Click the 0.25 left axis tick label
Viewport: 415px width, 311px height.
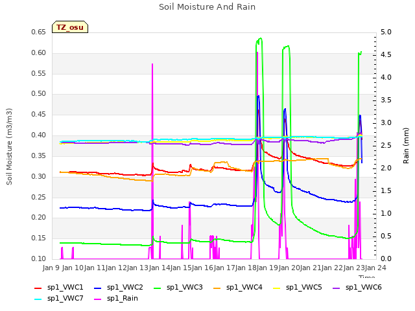[39, 197]
